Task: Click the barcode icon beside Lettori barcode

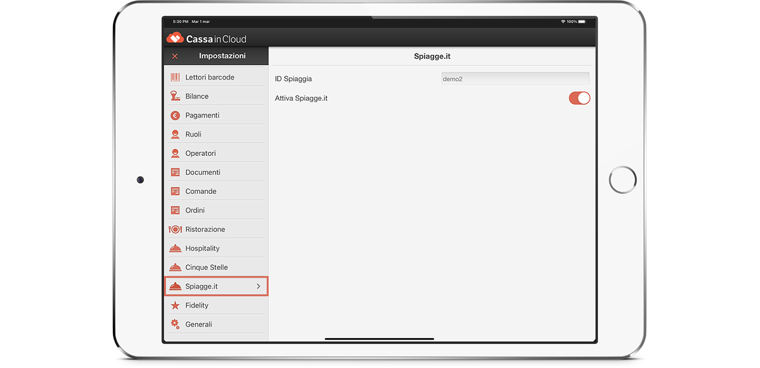Action: point(175,77)
